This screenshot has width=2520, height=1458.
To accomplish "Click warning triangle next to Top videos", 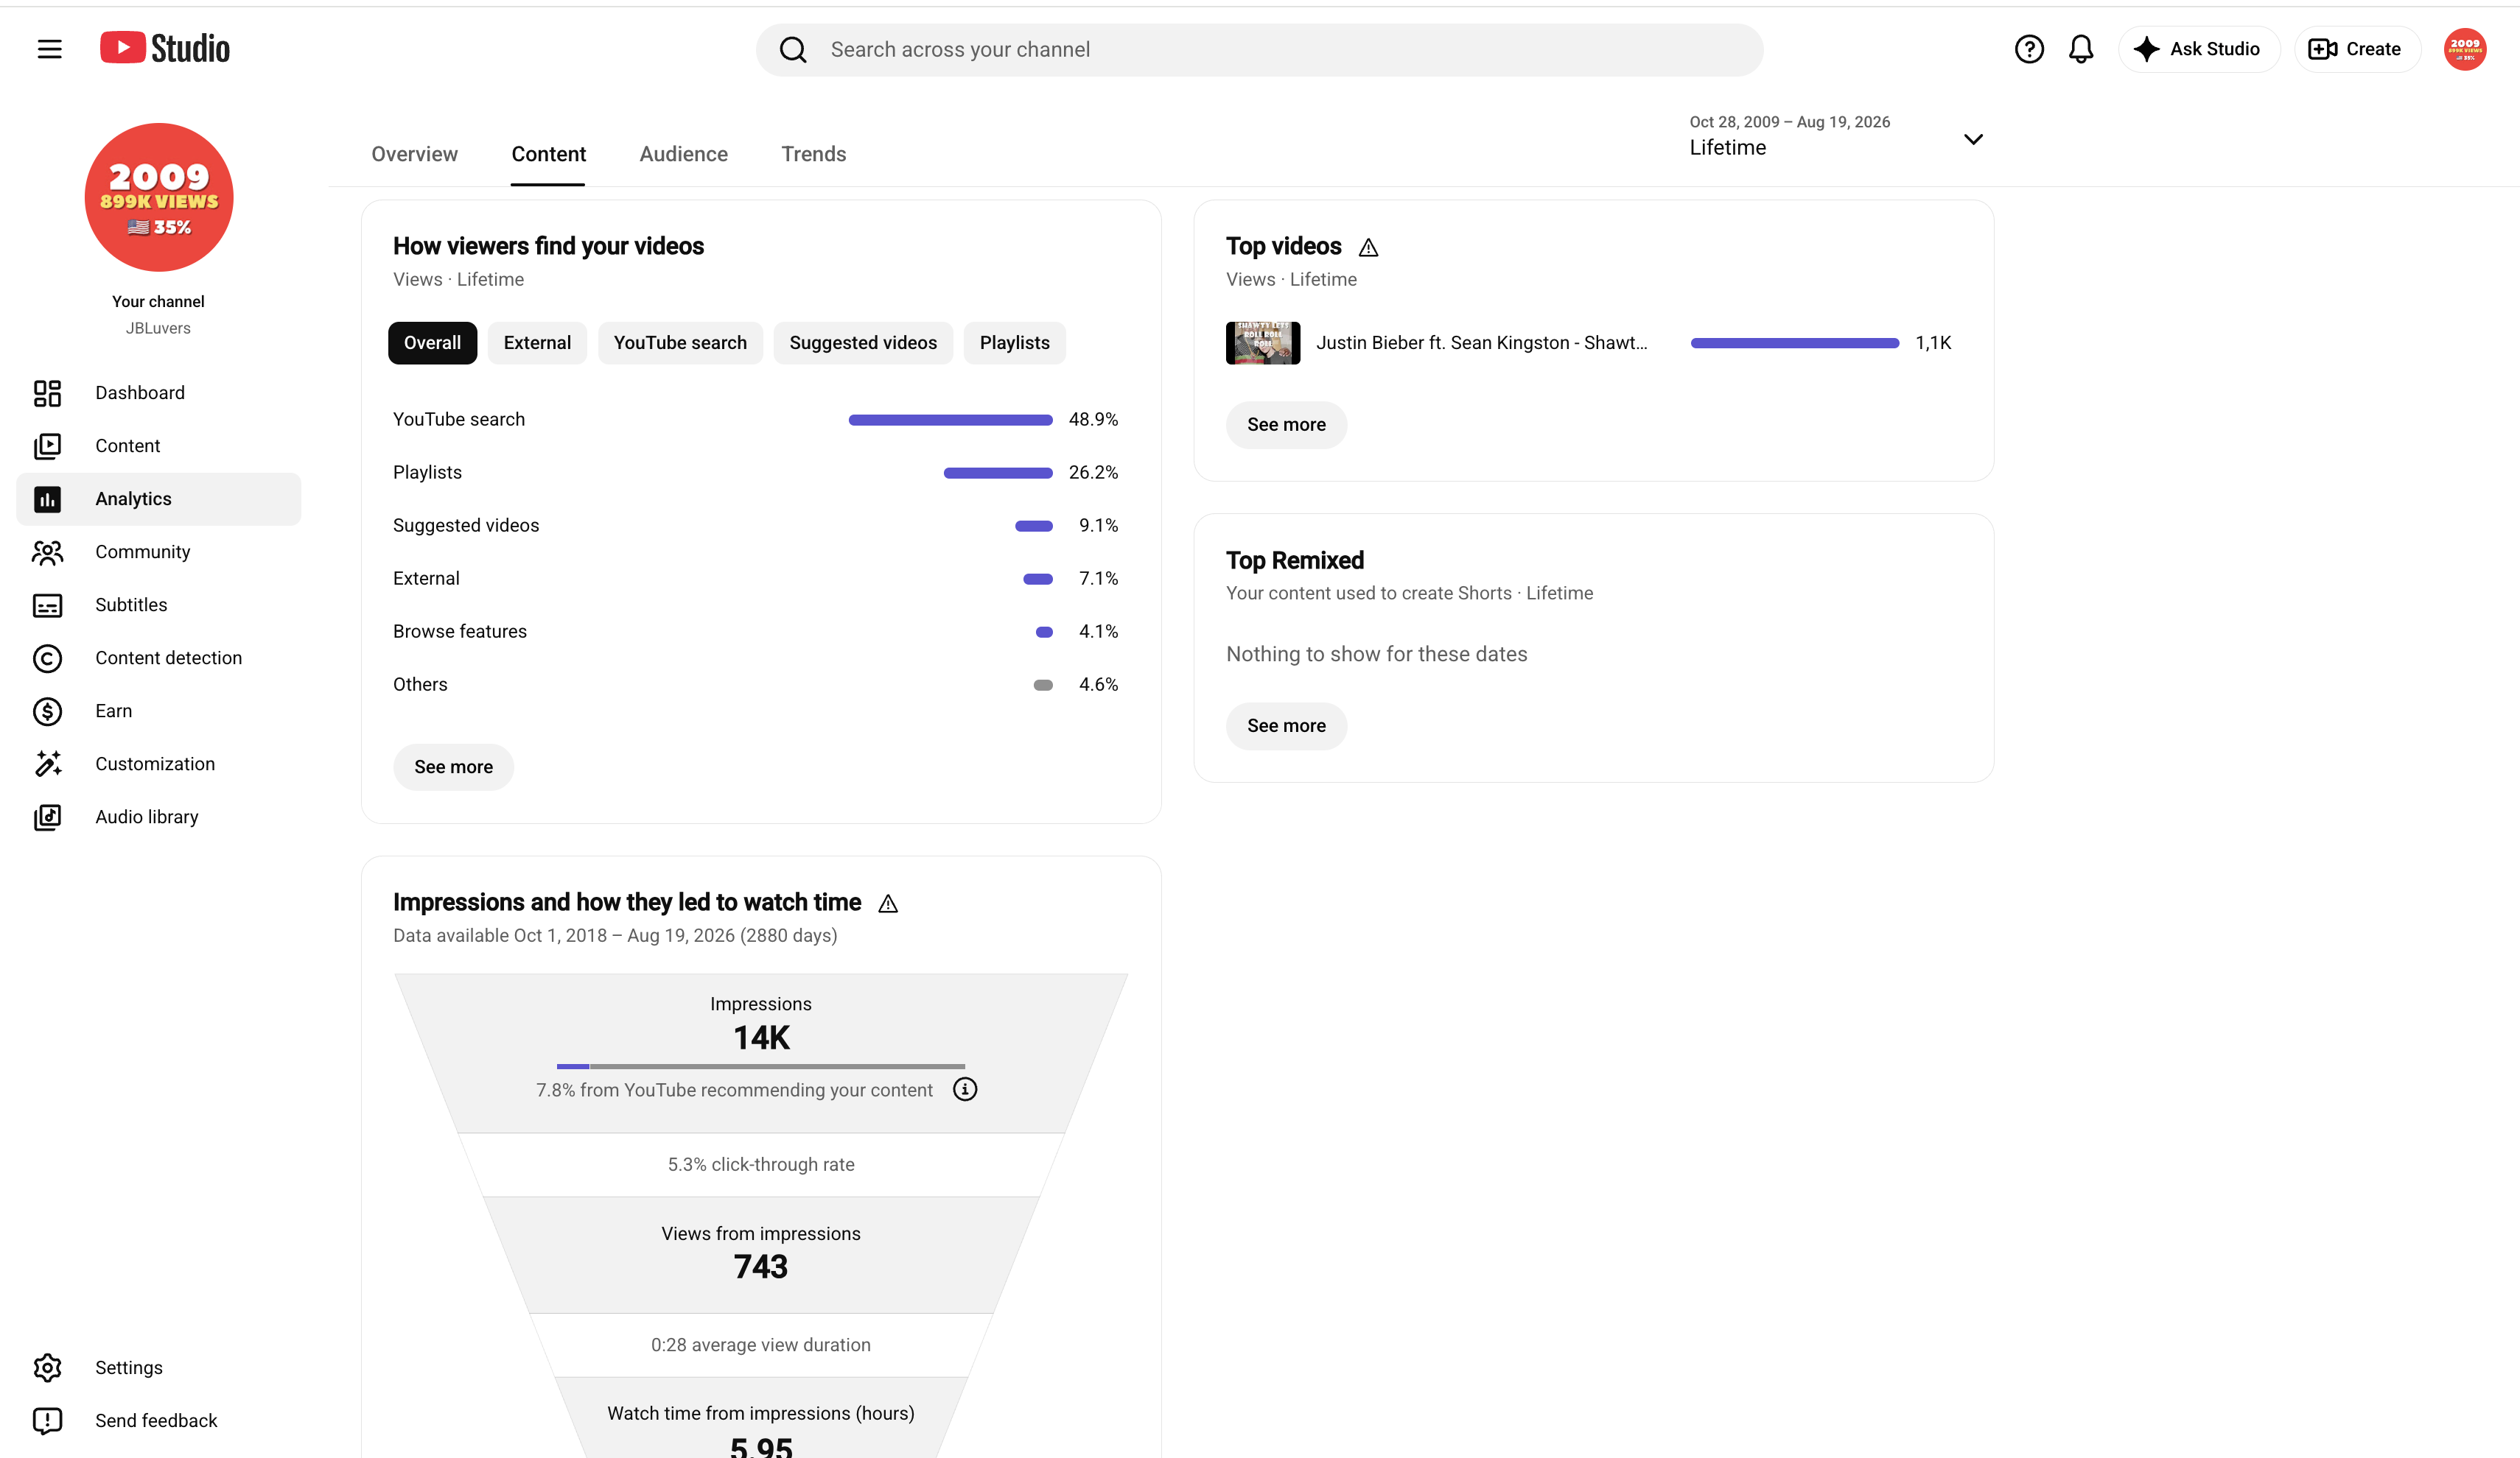I will [x=1368, y=247].
